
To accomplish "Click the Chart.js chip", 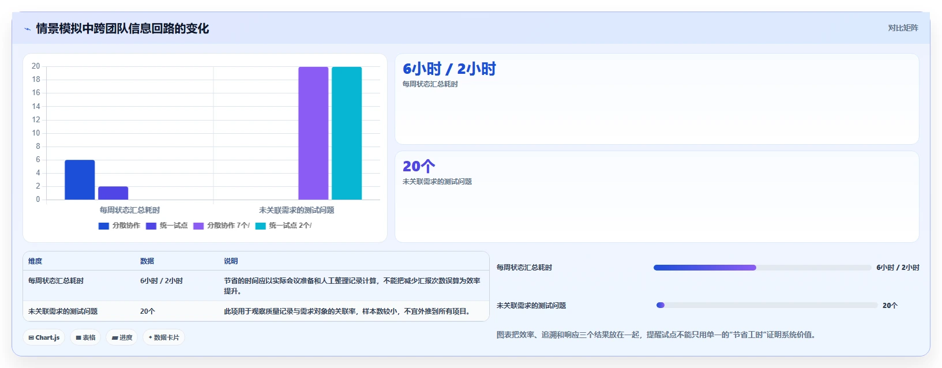I will pyautogui.click(x=44, y=337).
